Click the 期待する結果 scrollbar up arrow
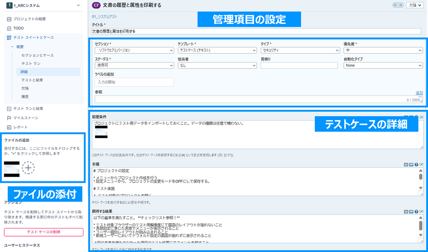The height and width of the screenshot is (252, 428). point(421,218)
